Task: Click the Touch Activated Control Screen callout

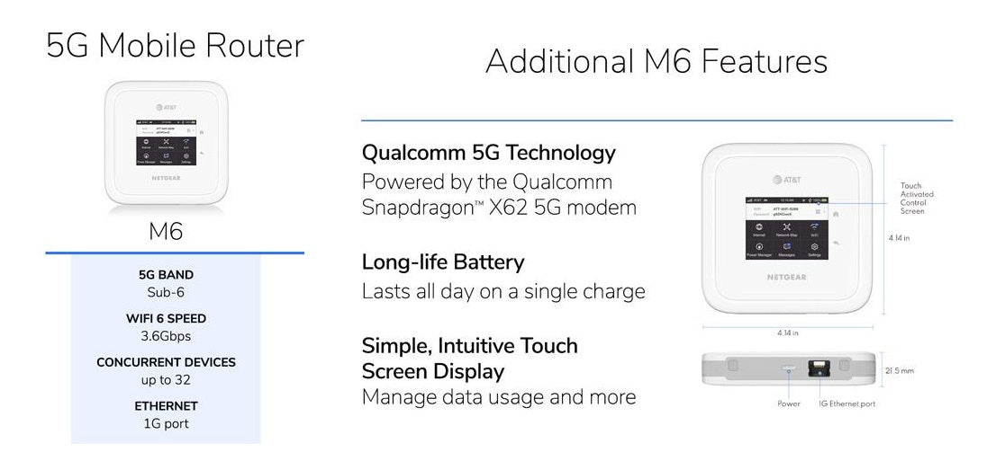Action: click(x=917, y=199)
